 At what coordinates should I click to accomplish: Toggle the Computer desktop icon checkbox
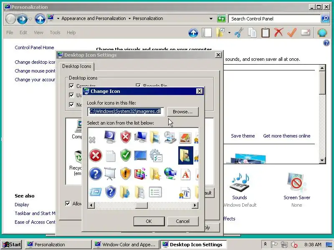[x=71, y=86]
